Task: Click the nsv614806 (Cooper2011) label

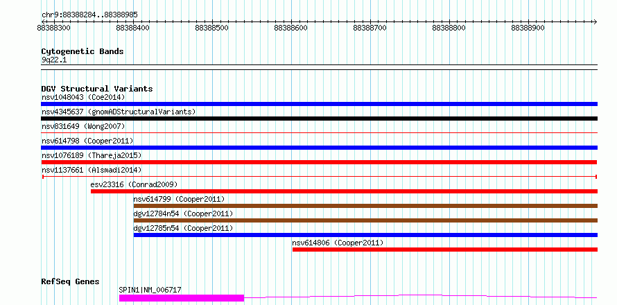Action: point(338,243)
